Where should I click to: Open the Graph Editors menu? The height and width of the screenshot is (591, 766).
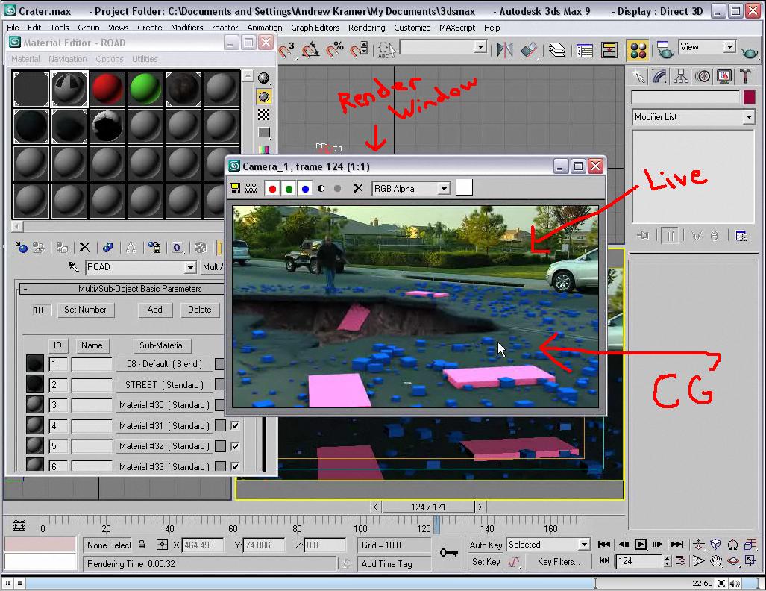(315, 28)
